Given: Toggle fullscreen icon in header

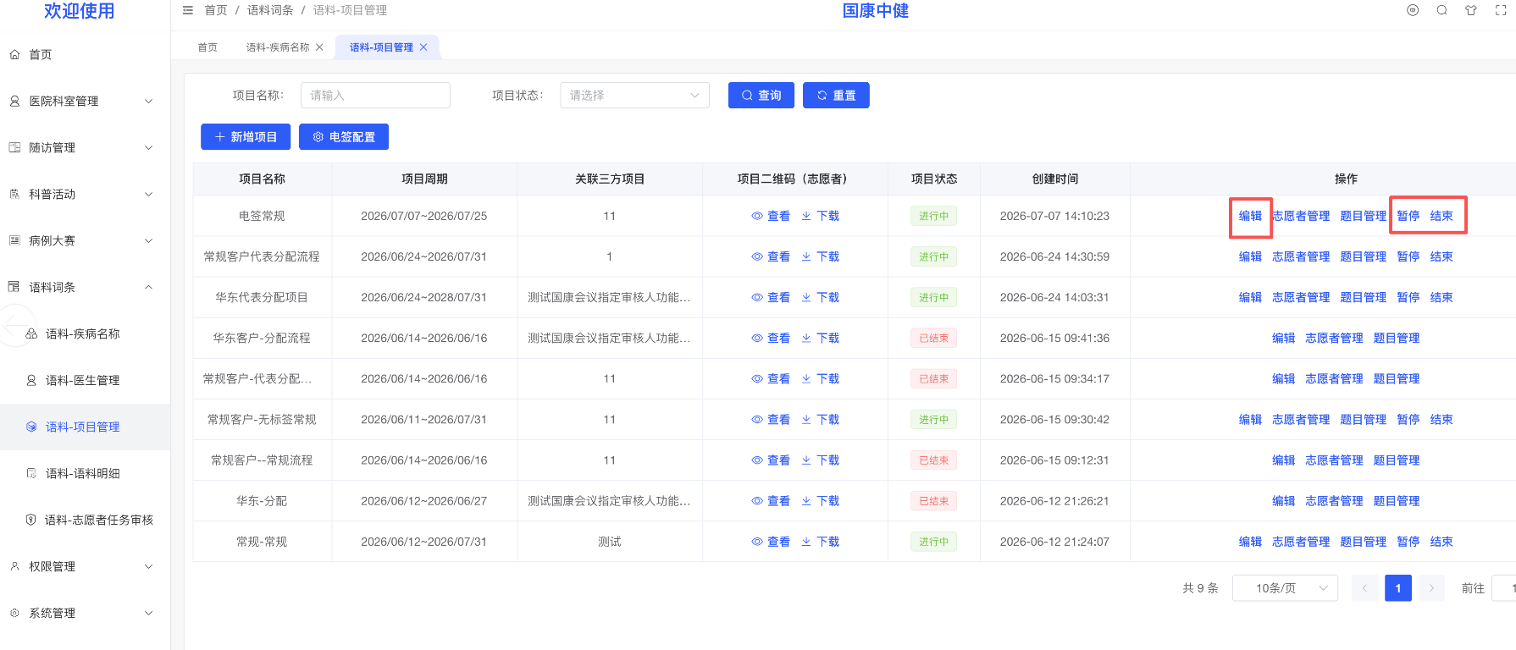Looking at the screenshot, I should (x=1501, y=10).
